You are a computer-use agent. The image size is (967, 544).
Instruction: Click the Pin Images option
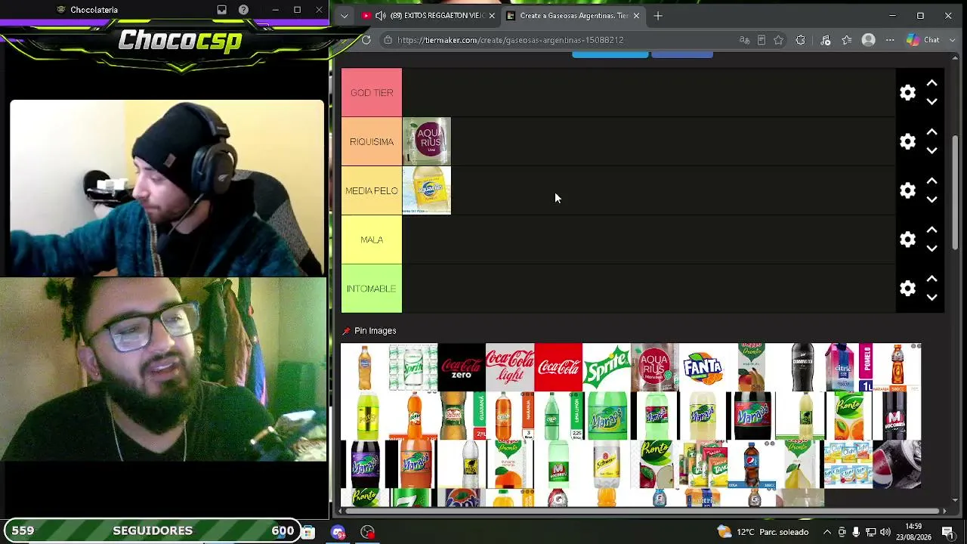369,331
